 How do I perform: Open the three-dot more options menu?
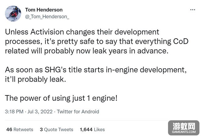click(193, 10)
